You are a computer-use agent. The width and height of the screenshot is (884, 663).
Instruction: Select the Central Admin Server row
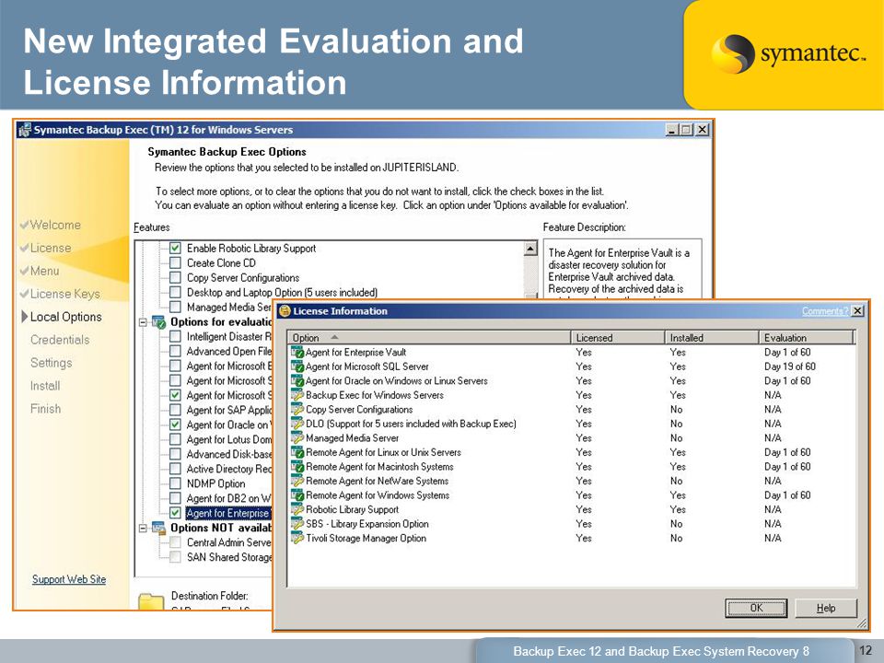(229, 542)
